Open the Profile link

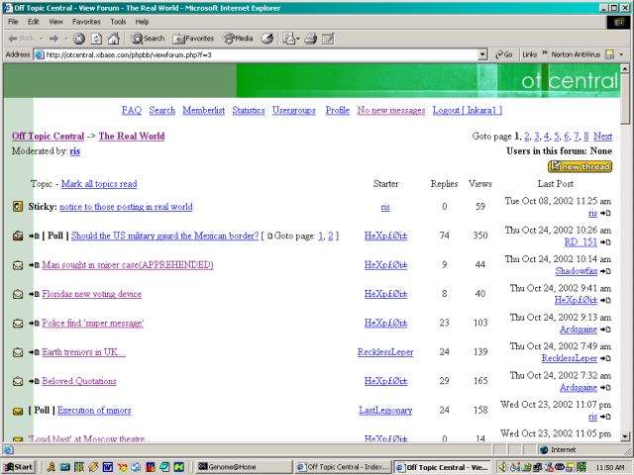click(x=337, y=110)
